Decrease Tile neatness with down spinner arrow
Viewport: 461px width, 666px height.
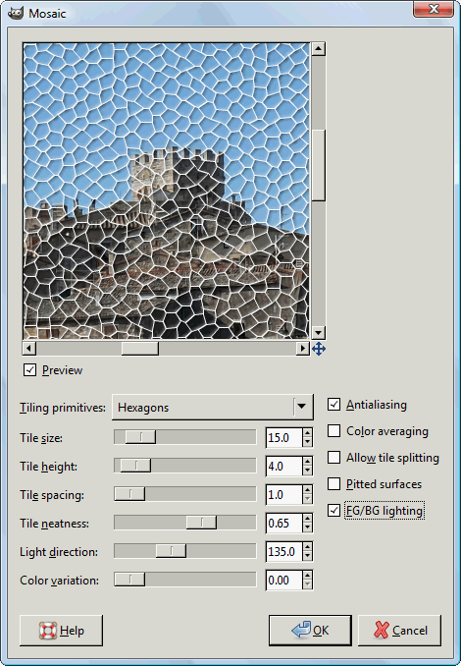(307, 527)
